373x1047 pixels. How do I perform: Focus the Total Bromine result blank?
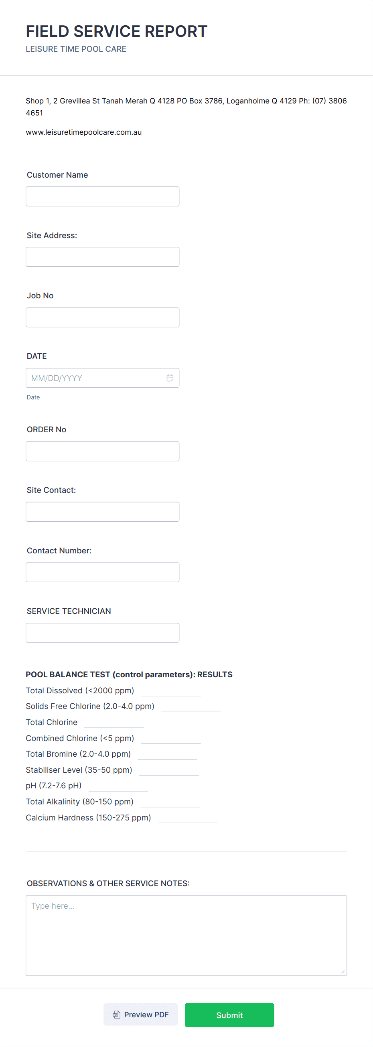tap(167, 754)
